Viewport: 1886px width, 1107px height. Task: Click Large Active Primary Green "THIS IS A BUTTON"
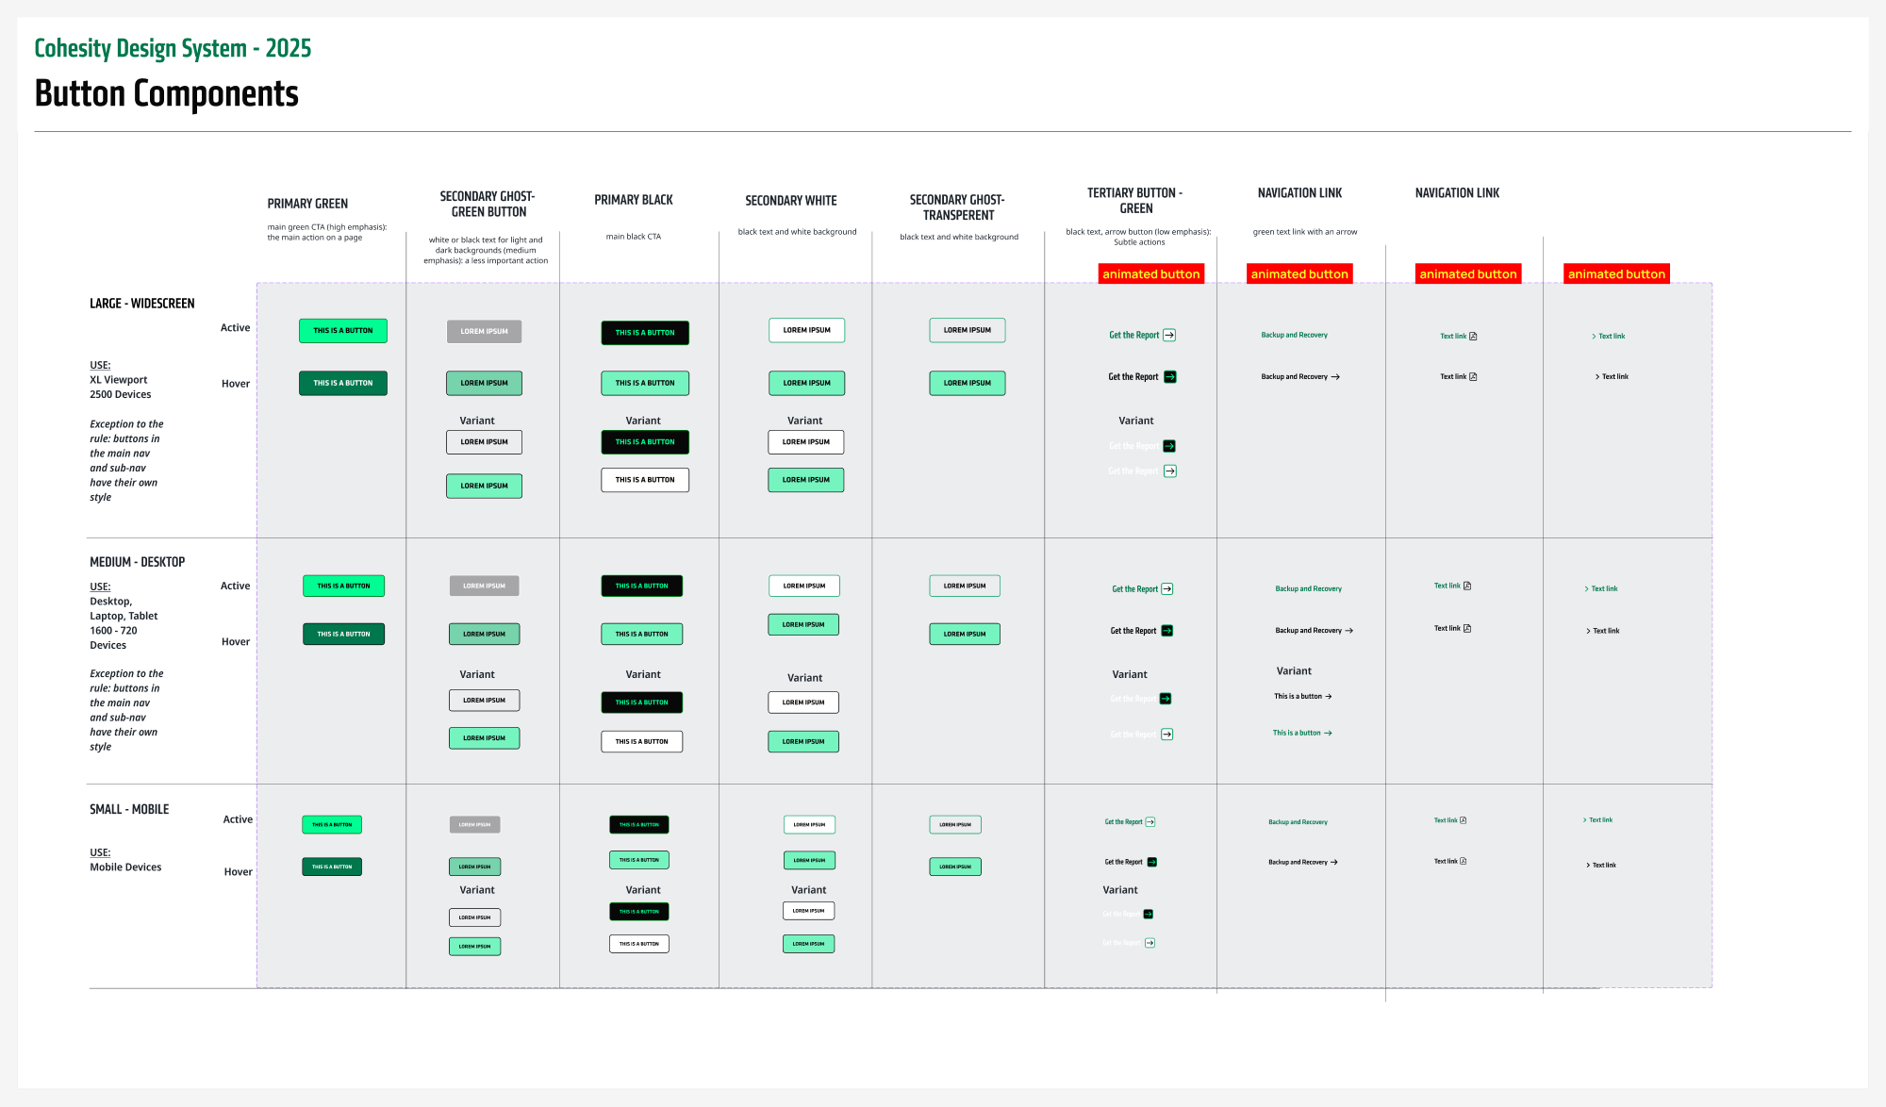point(343,331)
